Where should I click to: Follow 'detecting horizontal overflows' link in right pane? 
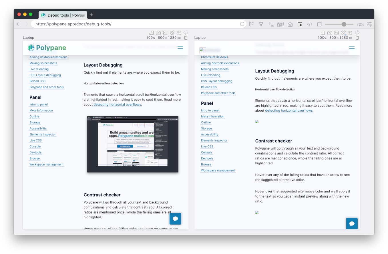click(289, 110)
